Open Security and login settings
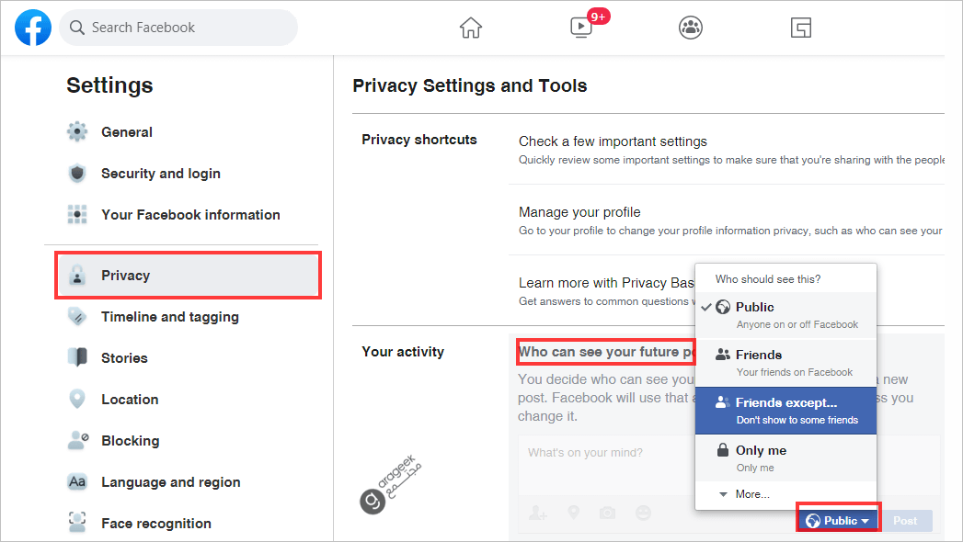The width and height of the screenshot is (963, 542). click(x=160, y=174)
